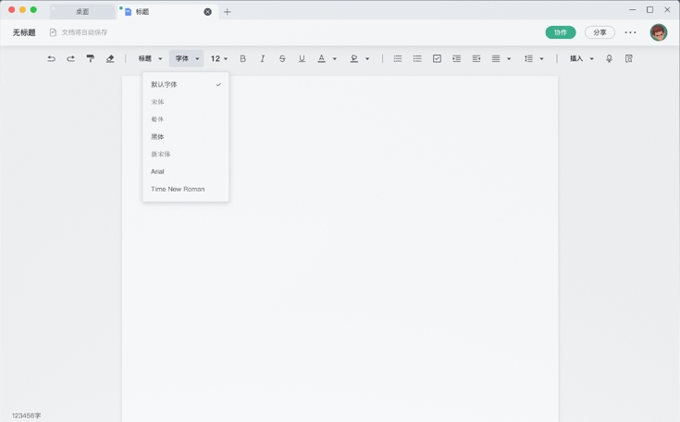This screenshot has width=680, height=422.
Task: Toggle bold formatting
Action: tap(243, 58)
